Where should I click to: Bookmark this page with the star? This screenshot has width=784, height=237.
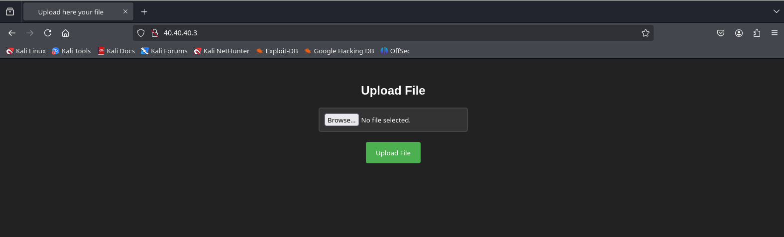[x=645, y=33]
